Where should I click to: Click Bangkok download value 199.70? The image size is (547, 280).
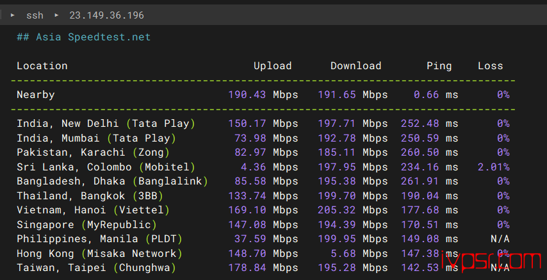pyautogui.click(x=337, y=196)
